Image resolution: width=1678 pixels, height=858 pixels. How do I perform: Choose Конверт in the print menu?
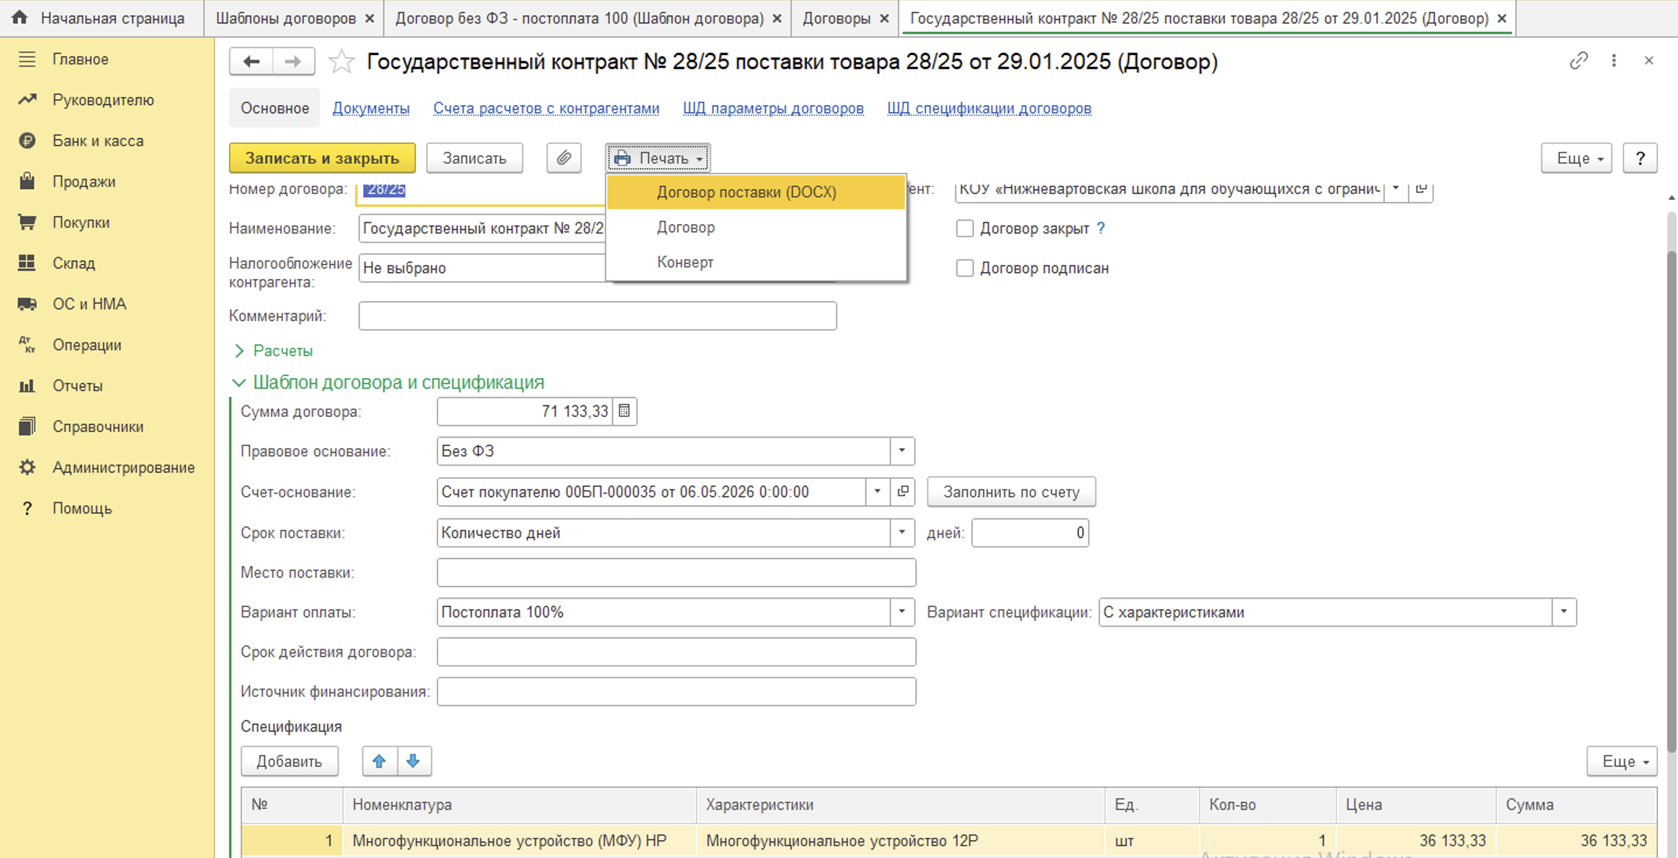pos(756,262)
